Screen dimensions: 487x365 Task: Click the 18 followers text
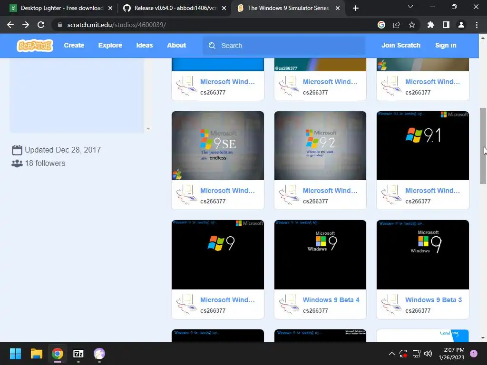coord(45,163)
